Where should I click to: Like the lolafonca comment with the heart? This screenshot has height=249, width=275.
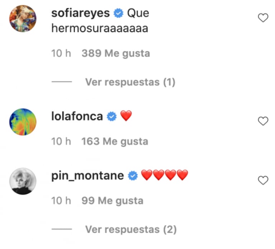[x=263, y=121]
